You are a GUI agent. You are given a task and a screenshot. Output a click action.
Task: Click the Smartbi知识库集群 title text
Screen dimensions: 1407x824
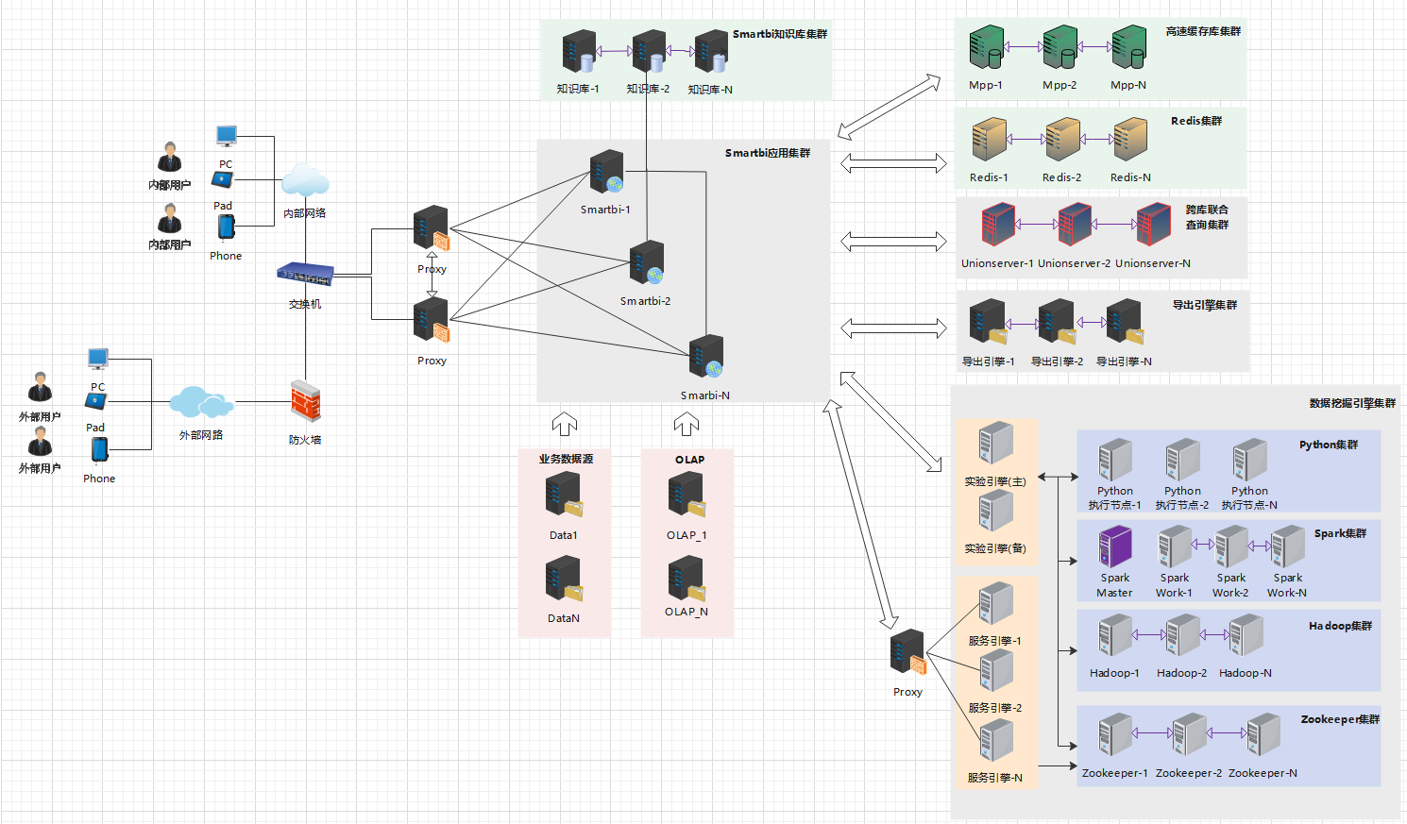(x=780, y=34)
